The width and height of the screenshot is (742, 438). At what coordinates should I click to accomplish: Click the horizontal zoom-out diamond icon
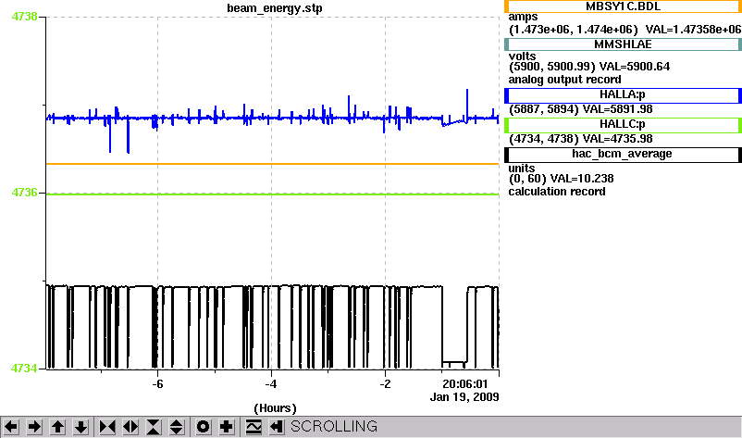pos(130,427)
